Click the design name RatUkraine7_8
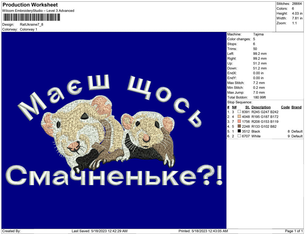Viewport: 305px width, 234px height. 31,24
